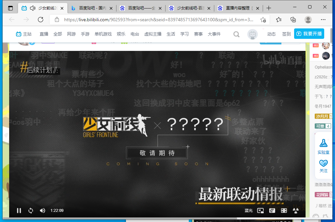Viewport: 335px width, 222px height.
Task: Mute the 少女前线 tab audio icon
Action: (33, 8)
